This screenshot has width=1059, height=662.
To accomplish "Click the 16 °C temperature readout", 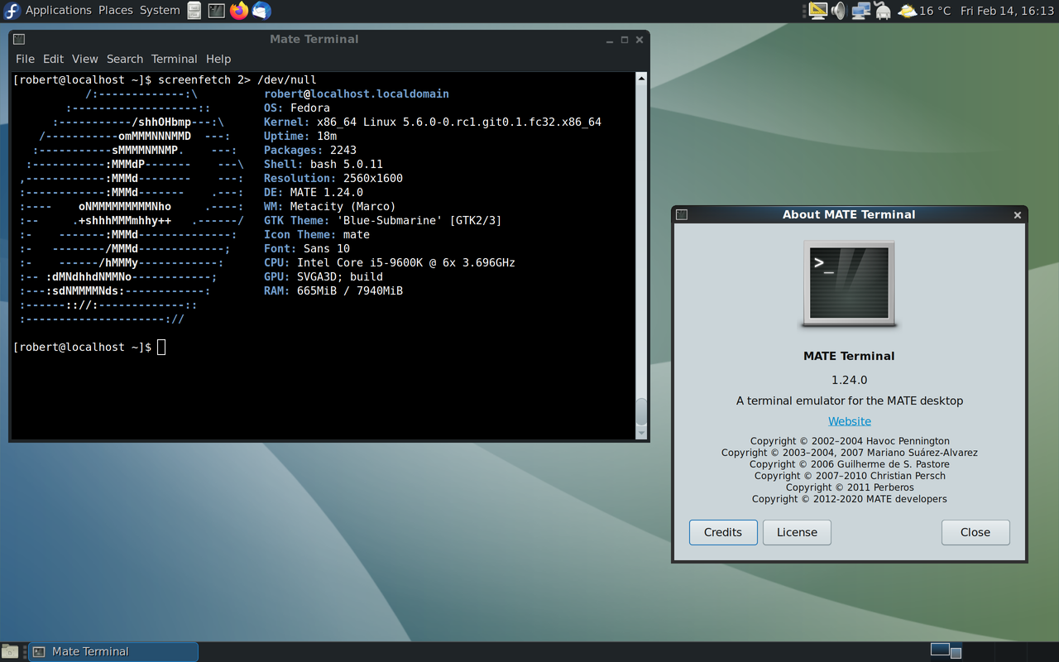I will (935, 11).
